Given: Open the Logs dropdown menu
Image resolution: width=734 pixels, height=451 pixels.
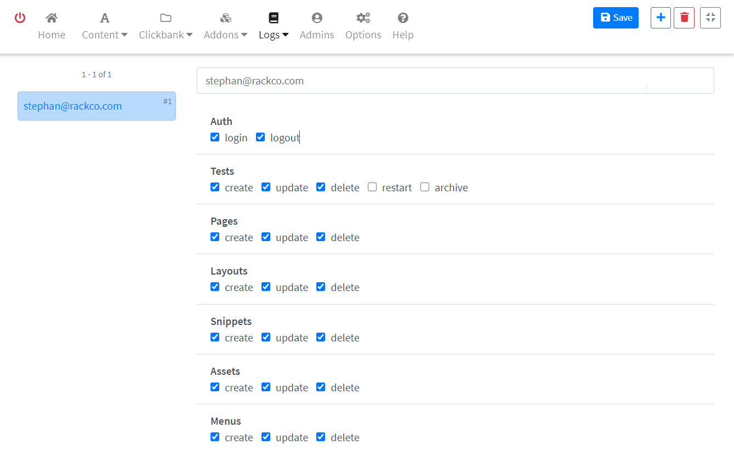Looking at the screenshot, I should point(274,35).
